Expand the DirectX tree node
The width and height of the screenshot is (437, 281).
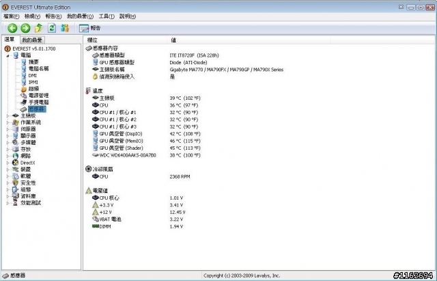point(8,163)
